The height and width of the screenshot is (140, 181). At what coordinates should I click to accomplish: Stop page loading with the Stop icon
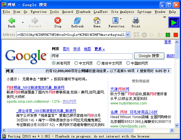pos(58,20)
